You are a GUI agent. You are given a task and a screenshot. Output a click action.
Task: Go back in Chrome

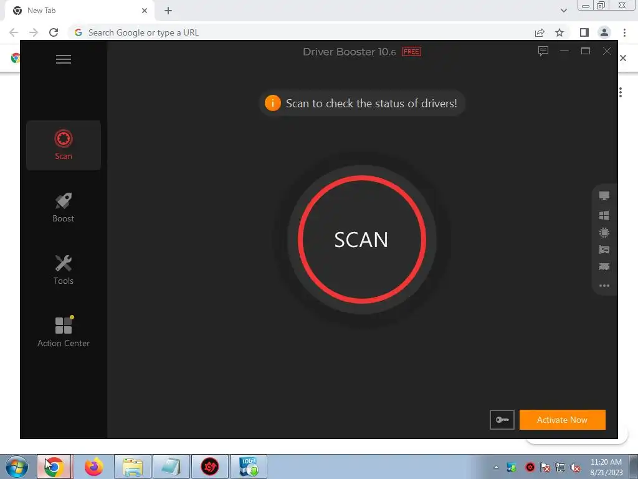[x=14, y=32]
